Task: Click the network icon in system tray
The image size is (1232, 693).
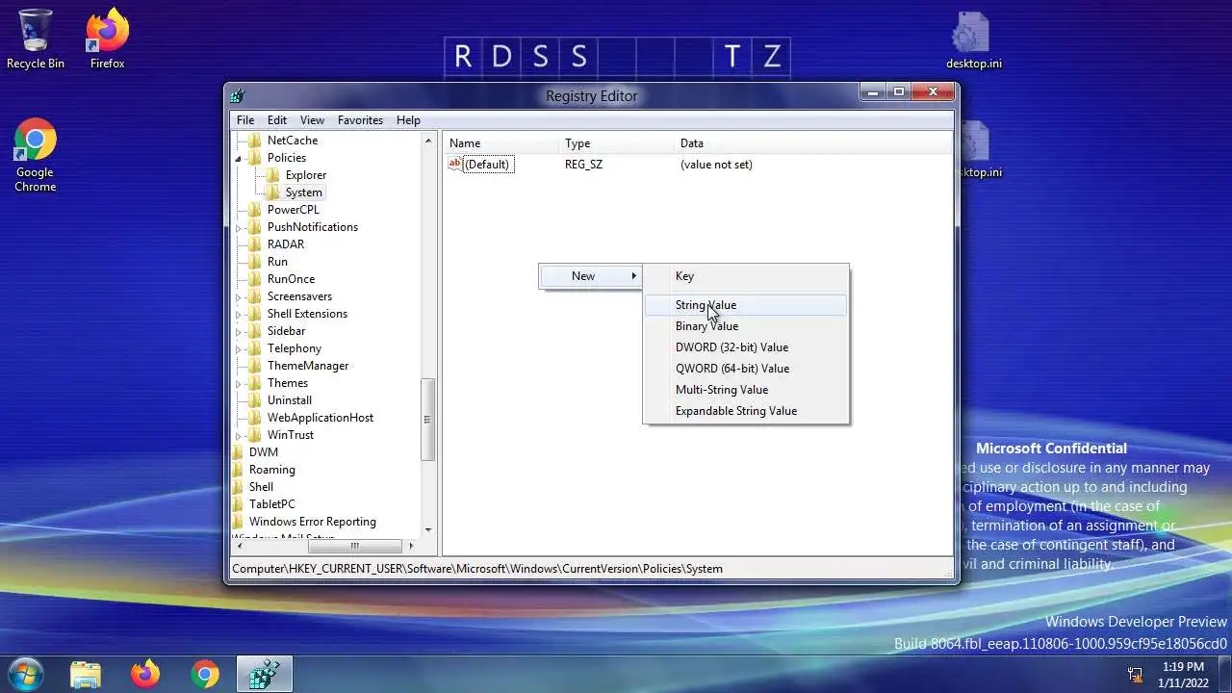Action: [1136, 675]
